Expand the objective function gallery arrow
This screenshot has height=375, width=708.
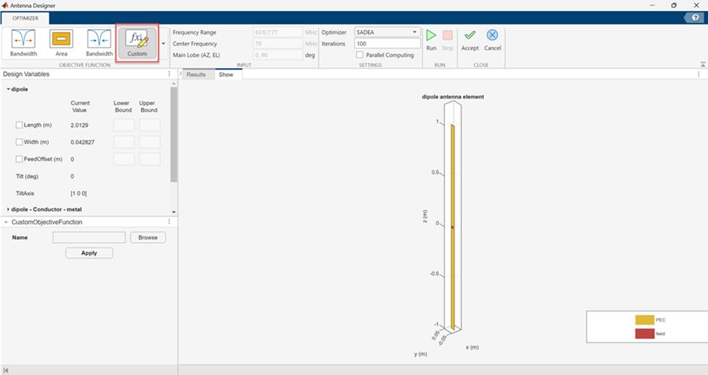tap(163, 44)
